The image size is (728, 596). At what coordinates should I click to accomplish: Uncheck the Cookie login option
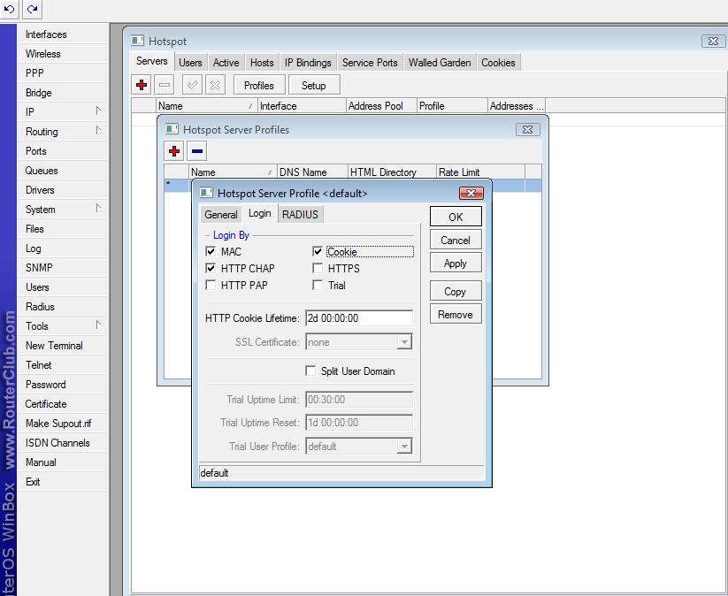318,252
